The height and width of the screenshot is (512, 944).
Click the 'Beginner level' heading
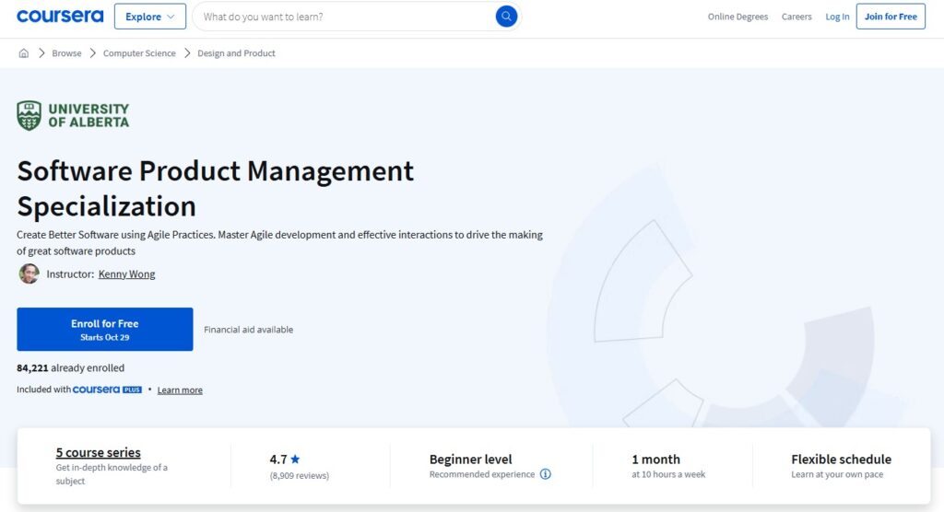tap(470, 460)
